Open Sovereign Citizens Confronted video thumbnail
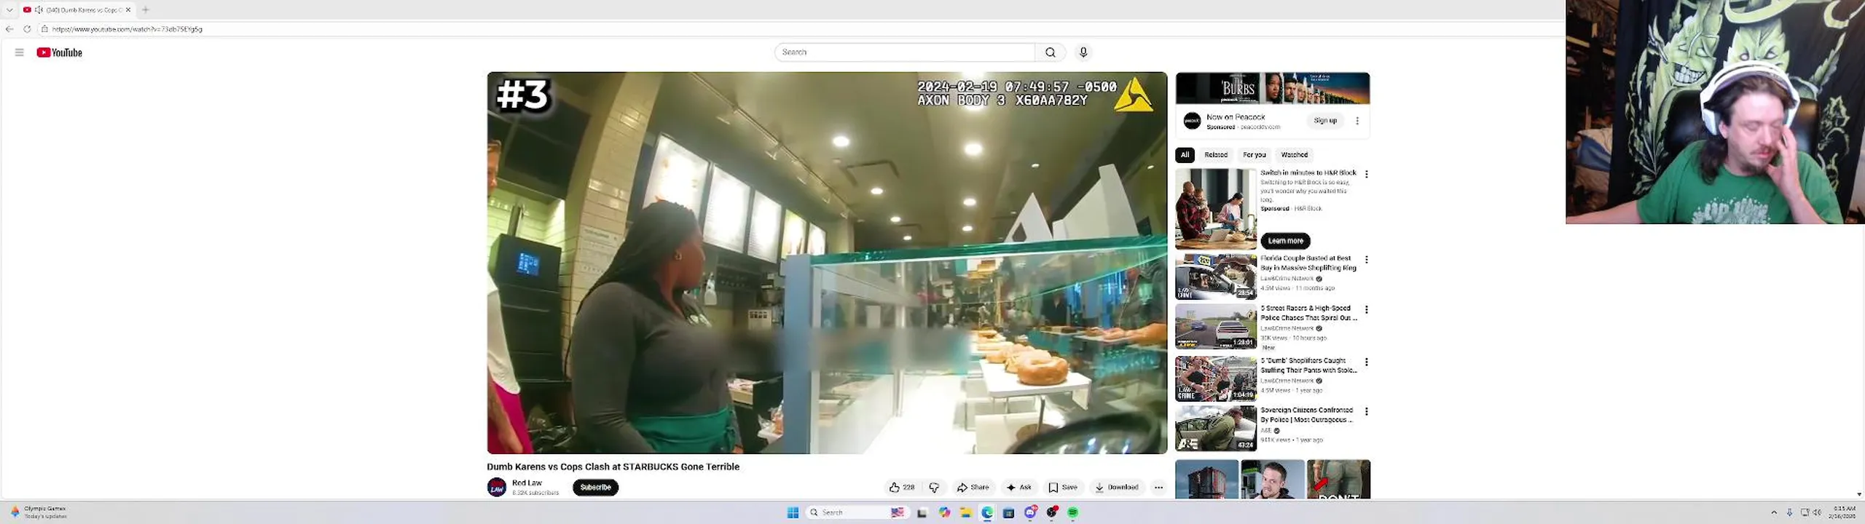The image size is (1865, 524). click(x=1216, y=429)
